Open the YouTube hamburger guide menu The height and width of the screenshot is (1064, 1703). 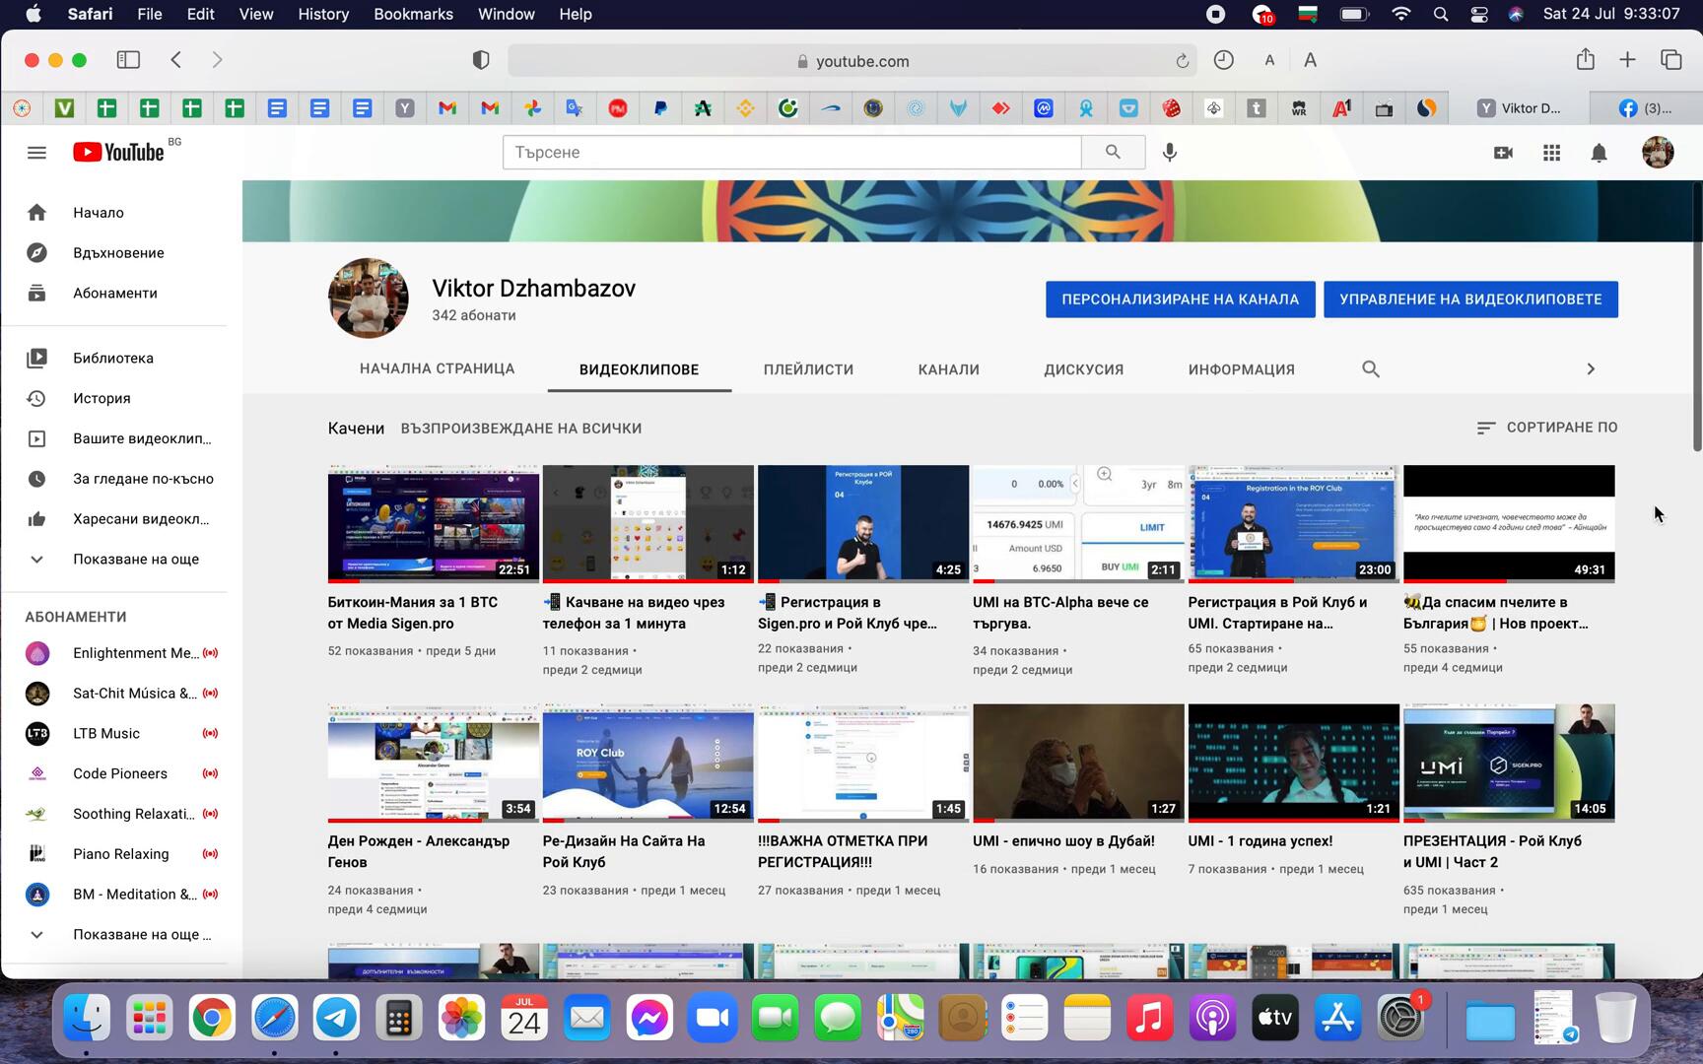pyautogui.click(x=36, y=153)
